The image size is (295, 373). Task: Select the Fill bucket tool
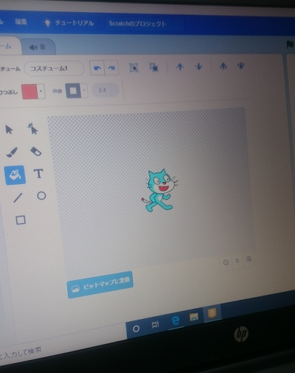coord(15,175)
